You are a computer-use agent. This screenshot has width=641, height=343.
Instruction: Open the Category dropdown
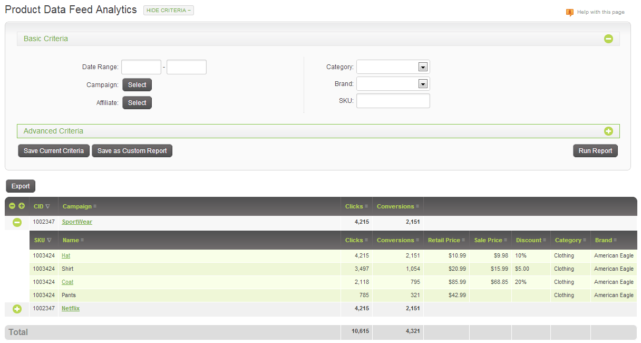pyautogui.click(x=423, y=66)
